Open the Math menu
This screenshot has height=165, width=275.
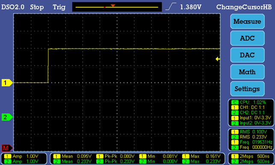click(247, 72)
